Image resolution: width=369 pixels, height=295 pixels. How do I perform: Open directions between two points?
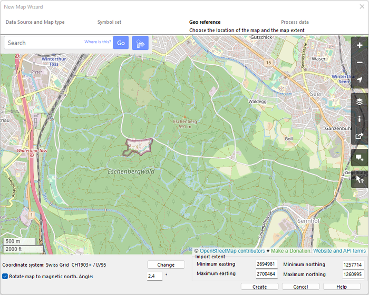(140, 43)
